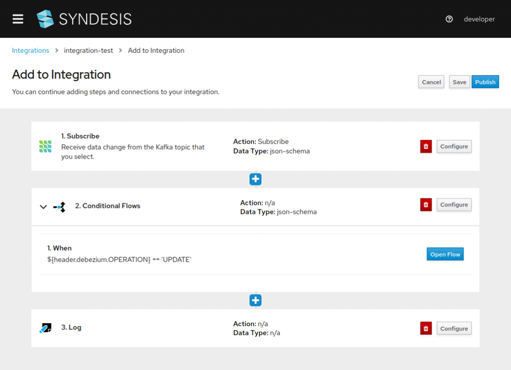The image size is (511, 370).
Task: Click the Kafka Subscribe step icon
Action: tap(45, 146)
